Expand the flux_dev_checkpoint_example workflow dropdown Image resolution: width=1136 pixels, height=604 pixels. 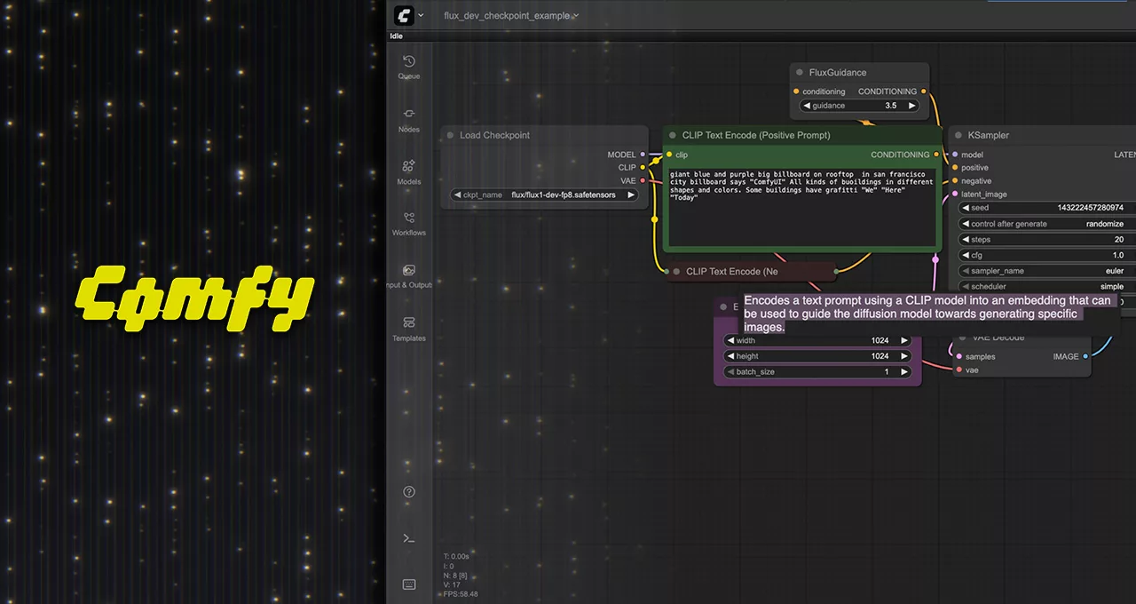click(x=576, y=16)
